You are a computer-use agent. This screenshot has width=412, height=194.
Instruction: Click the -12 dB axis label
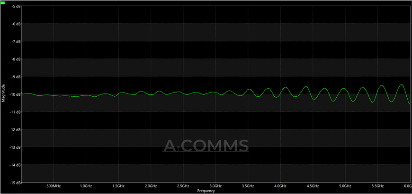pyautogui.click(x=15, y=130)
